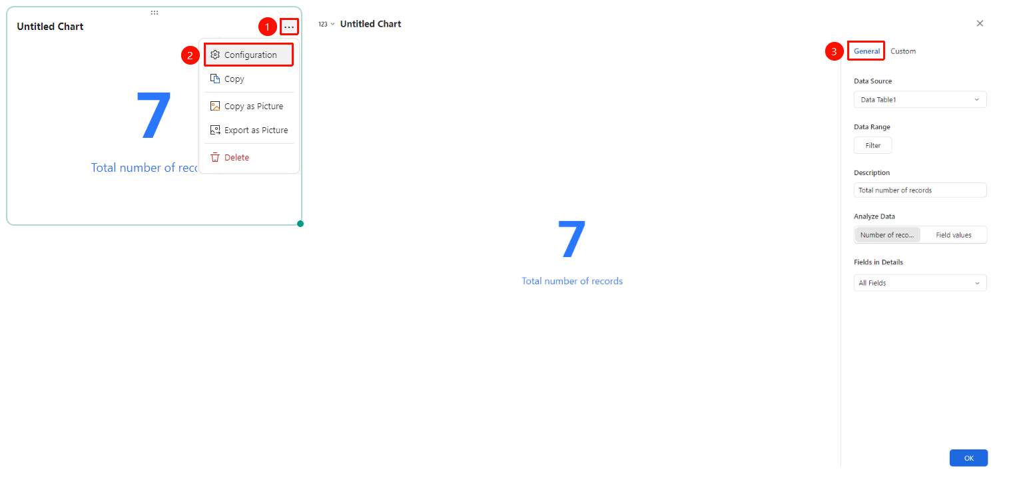Select Export as Picture
The image size is (1027, 492).
[x=248, y=130]
